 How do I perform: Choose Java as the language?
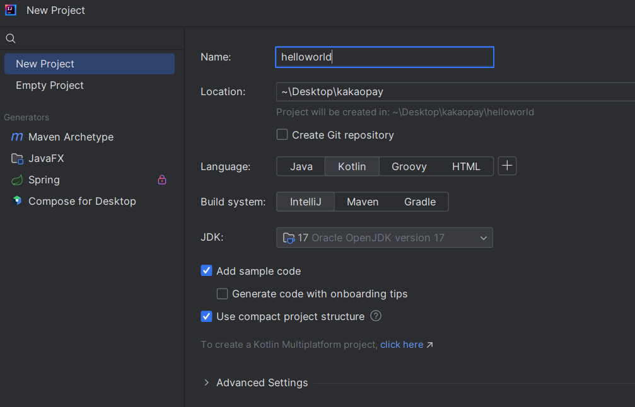pyautogui.click(x=301, y=166)
